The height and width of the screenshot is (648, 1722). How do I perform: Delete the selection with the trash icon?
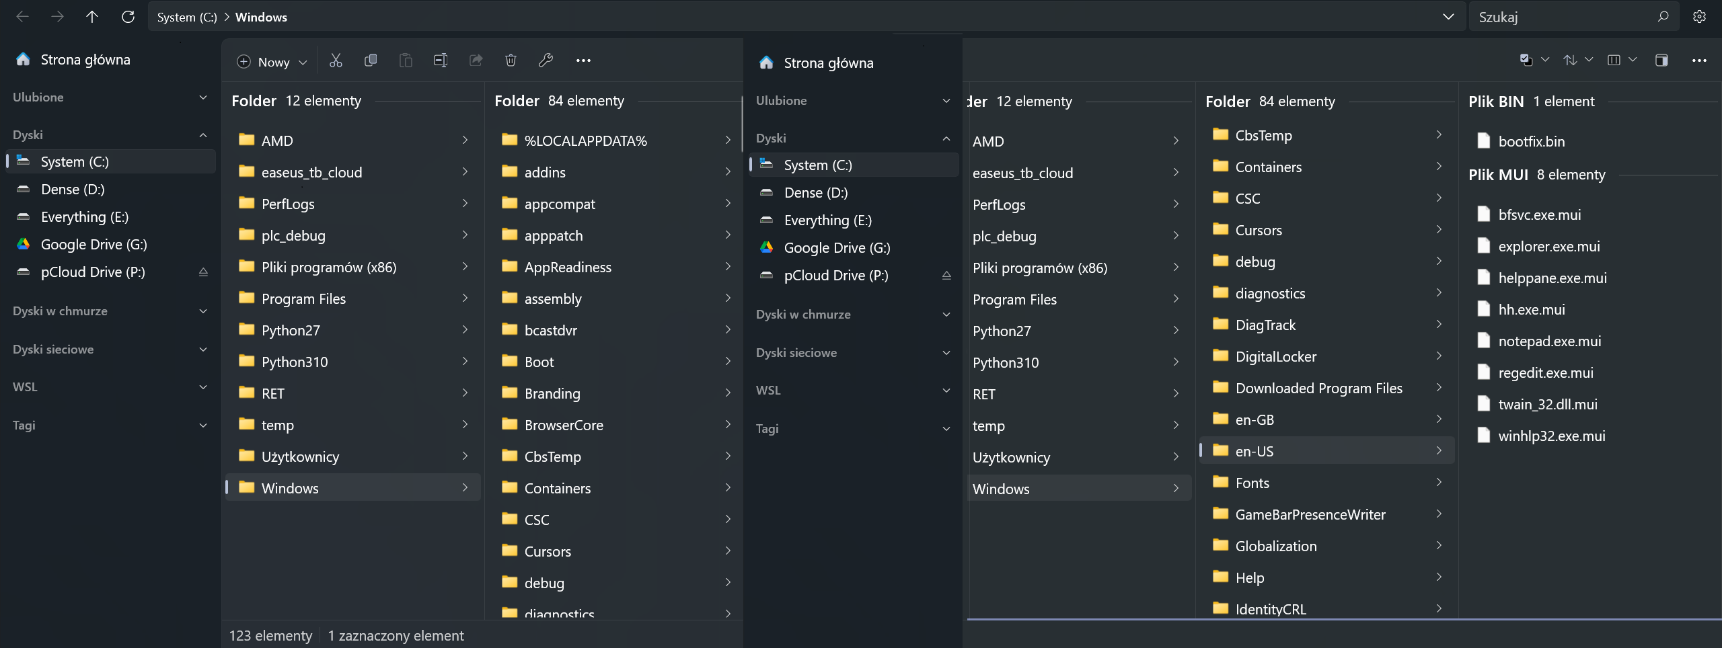(511, 60)
